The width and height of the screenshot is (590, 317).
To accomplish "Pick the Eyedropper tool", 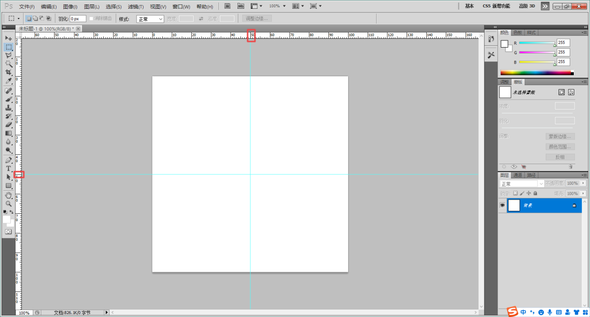I will point(8,81).
